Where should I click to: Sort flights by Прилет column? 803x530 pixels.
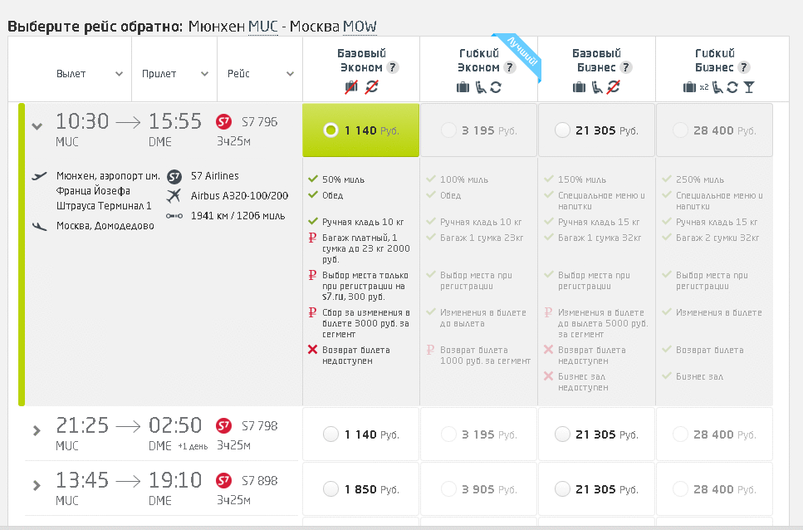coord(174,73)
